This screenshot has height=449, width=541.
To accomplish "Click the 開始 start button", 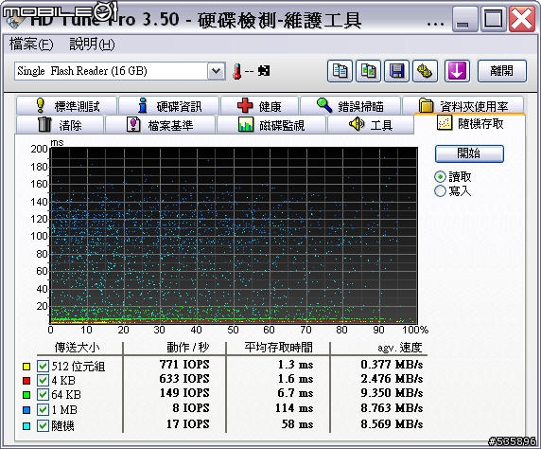I will [x=469, y=153].
